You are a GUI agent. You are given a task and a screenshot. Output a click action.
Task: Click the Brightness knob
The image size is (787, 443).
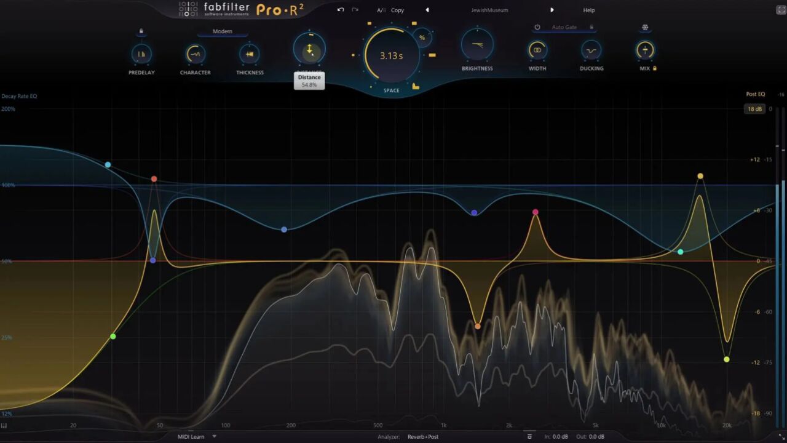point(477,44)
